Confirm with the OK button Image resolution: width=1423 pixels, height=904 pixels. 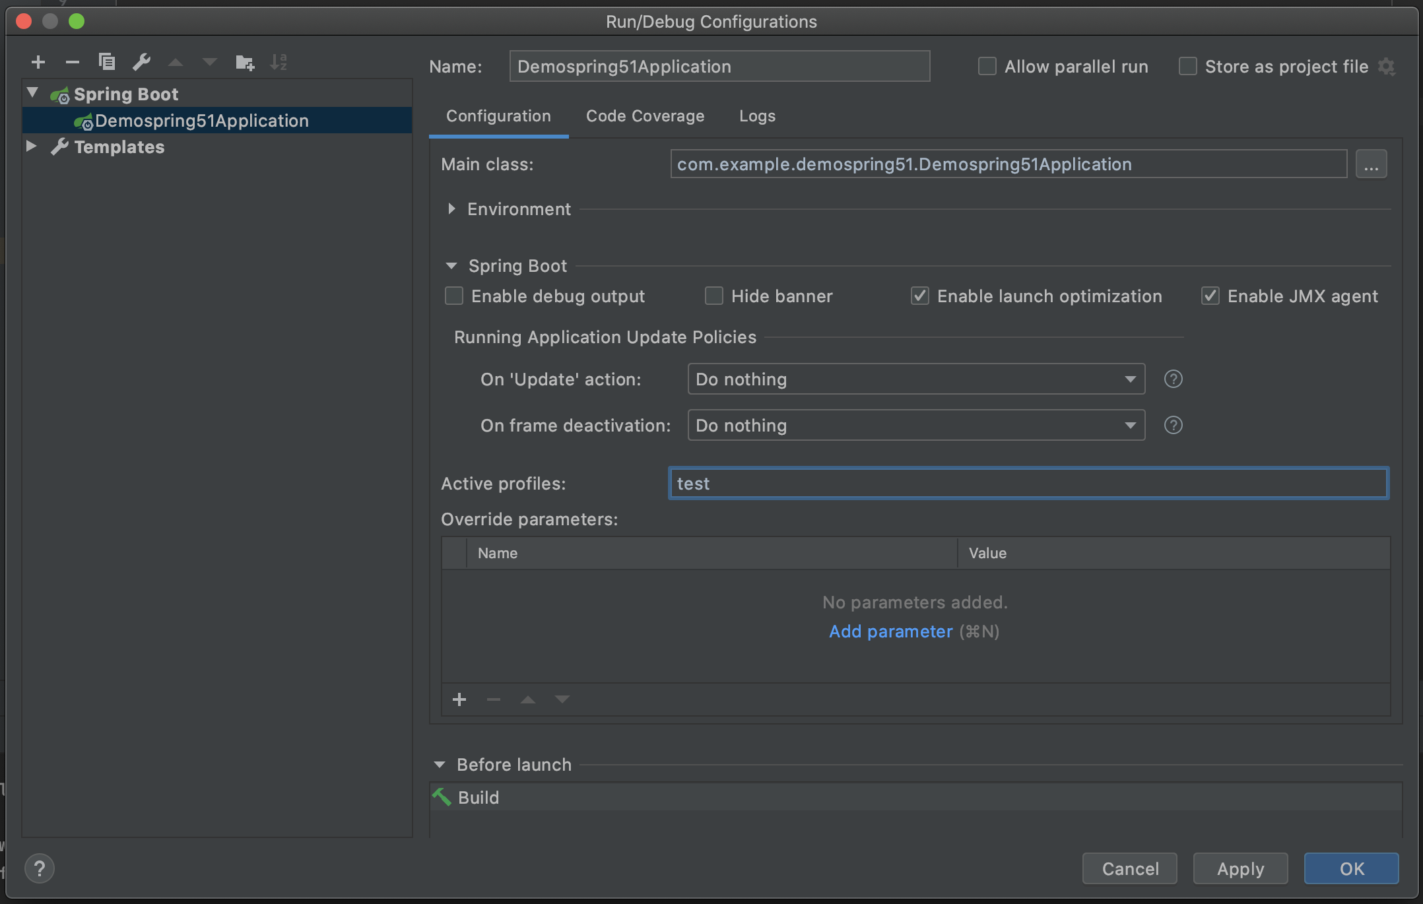point(1352,868)
